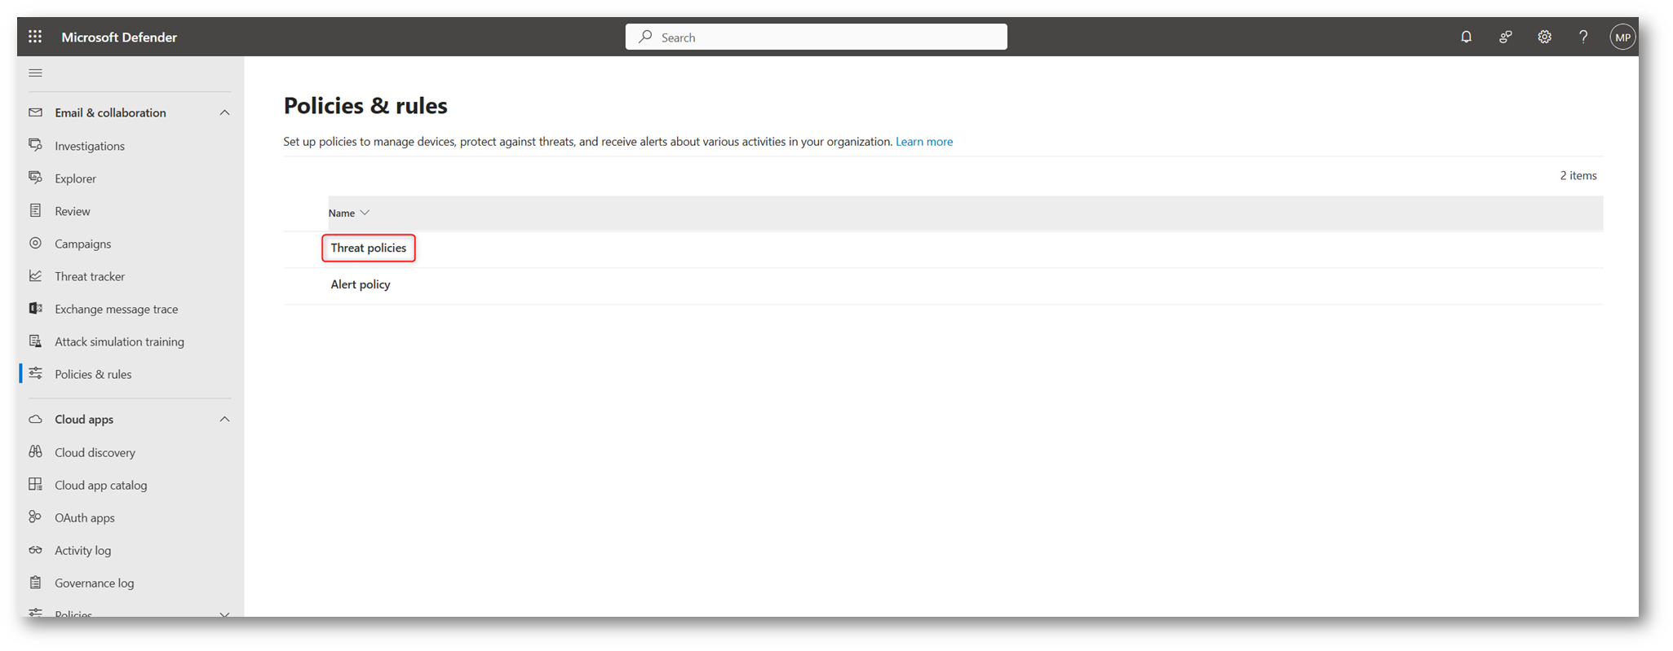Open Attack simulation training

point(119,341)
